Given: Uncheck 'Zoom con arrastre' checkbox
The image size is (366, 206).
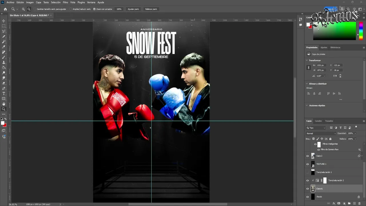Looking at the screenshot, I should [x=94, y=9].
